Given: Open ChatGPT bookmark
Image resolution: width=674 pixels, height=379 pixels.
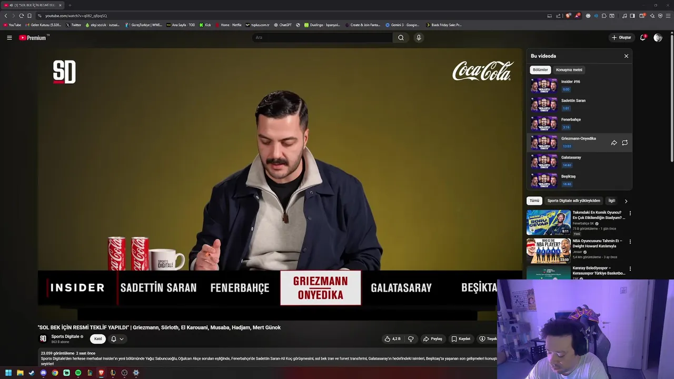Looking at the screenshot, I should (282, 25).
